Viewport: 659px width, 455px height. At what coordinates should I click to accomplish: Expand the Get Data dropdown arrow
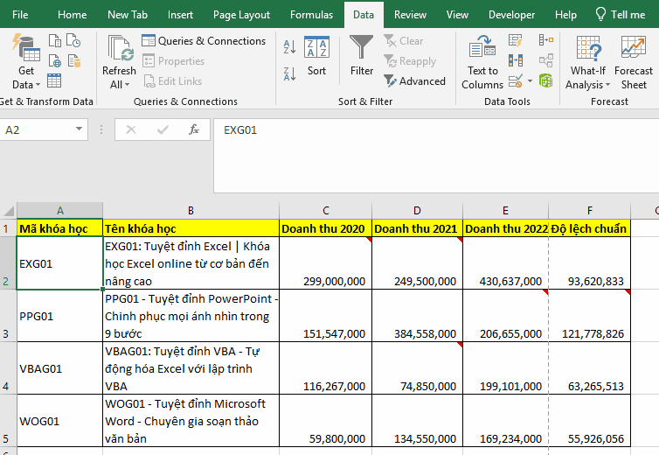38,85
